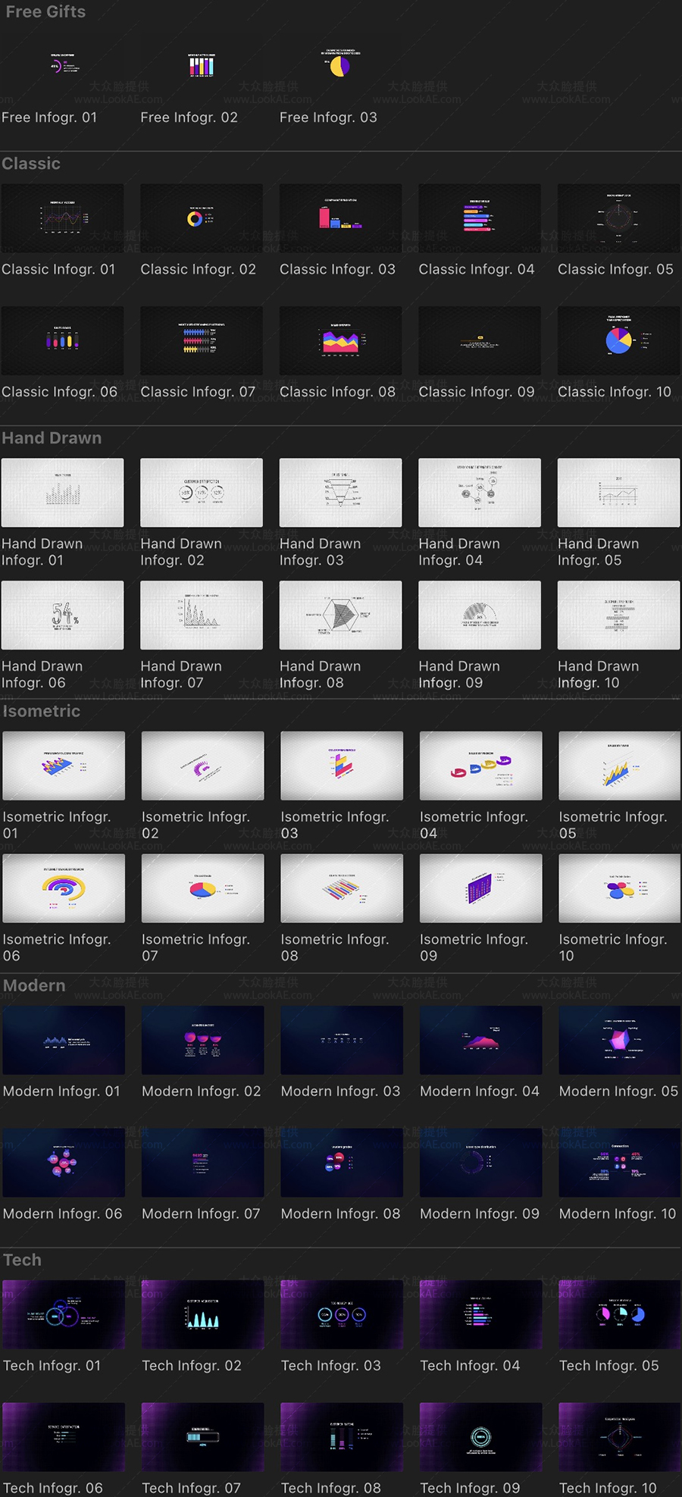Select the Classic Infogr. 10 pie chart thumbnail
Viewport: 682px width, 1497px height.
(x=618, y=341)
